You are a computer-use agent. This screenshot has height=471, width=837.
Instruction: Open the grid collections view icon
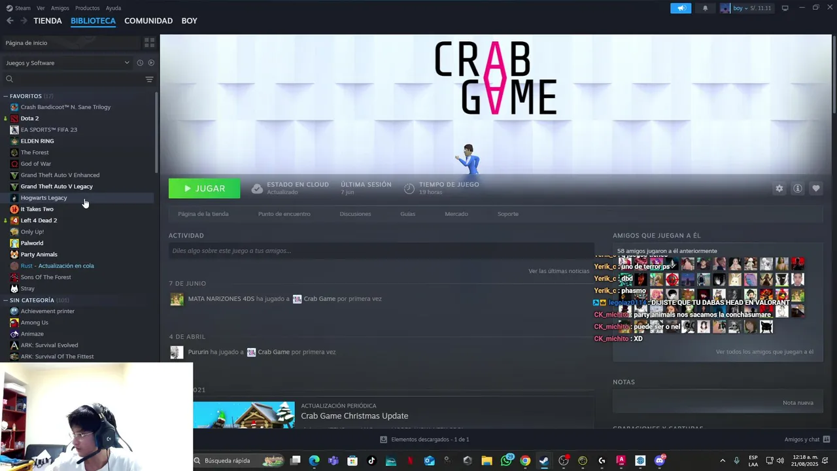click(x=149, y=43)
